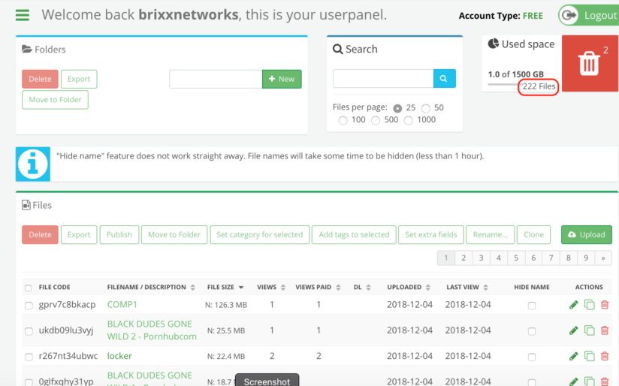The height and width of the screenshot is (386, 619).
Task: Select 1000 files per page
Action: tap(408, 120)
